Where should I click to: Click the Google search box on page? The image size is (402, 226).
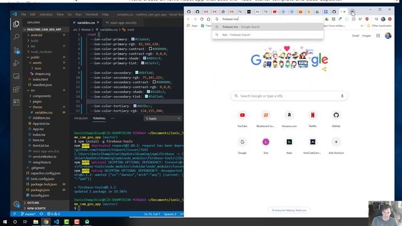click(x=289, y=96)
